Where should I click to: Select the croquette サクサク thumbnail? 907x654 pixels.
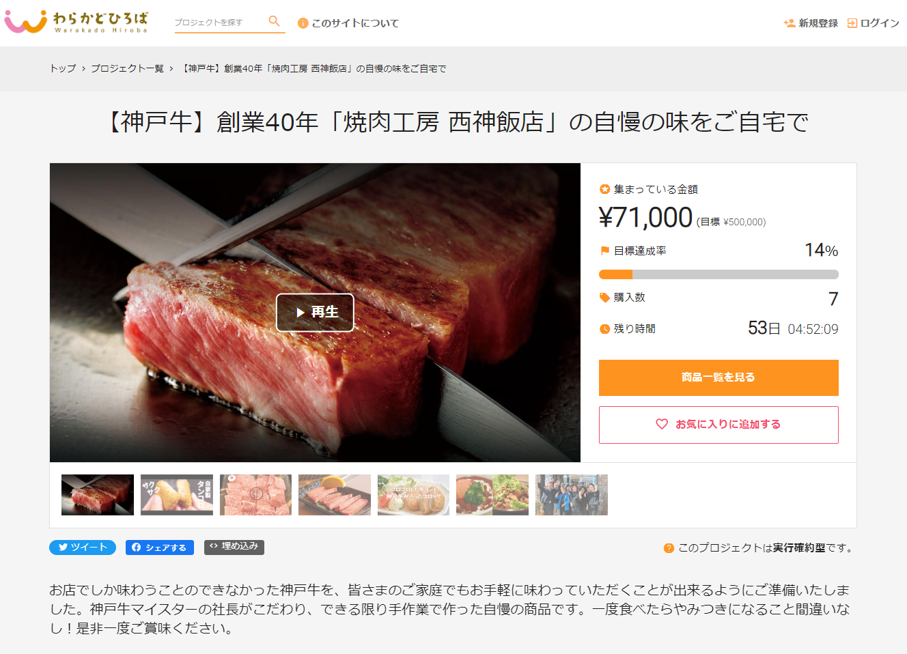177,495
